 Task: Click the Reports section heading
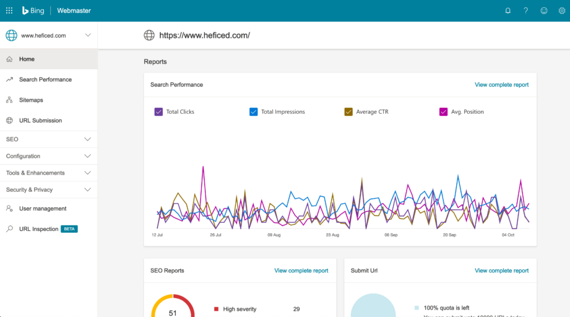(155, 61)
